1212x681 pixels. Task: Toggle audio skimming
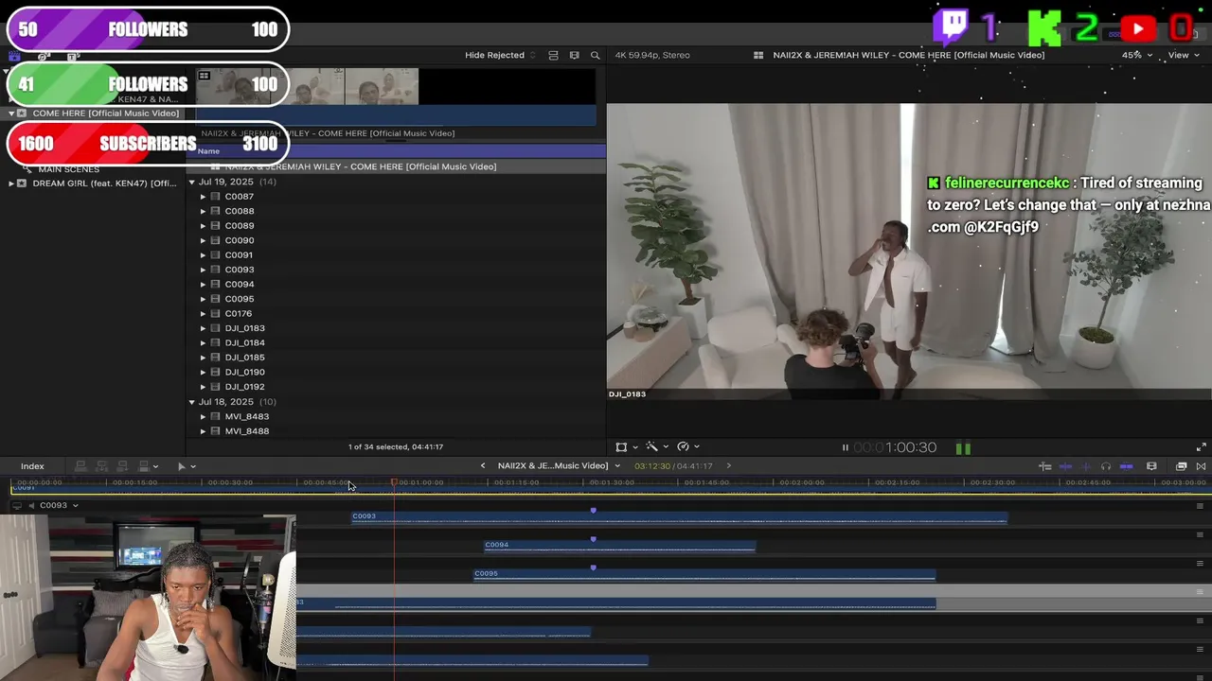pyautogui.click(x=1085, y=466)
